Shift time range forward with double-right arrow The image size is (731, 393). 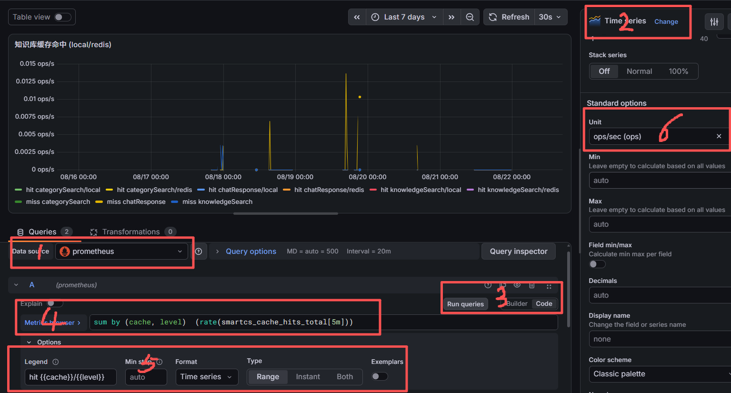point(451,17)
